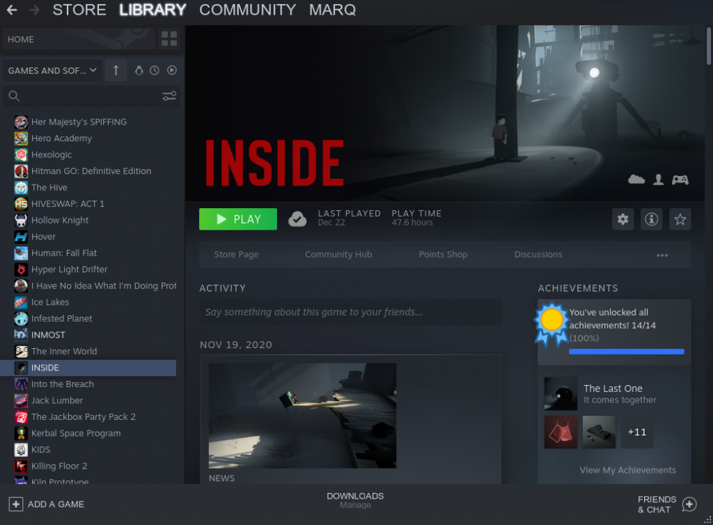Screen dimensions: 713x525
Task: Click View My Achievements link
Action: click(627, 470)
